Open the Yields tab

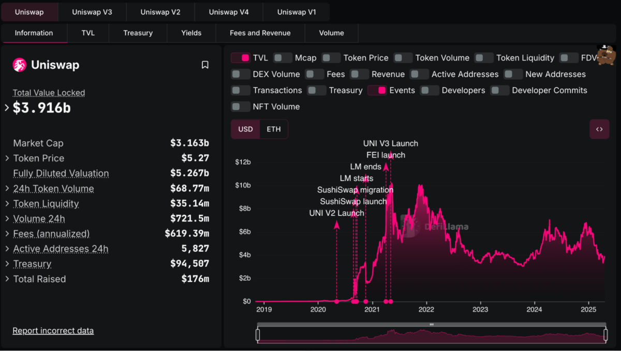tap(191, 33)
